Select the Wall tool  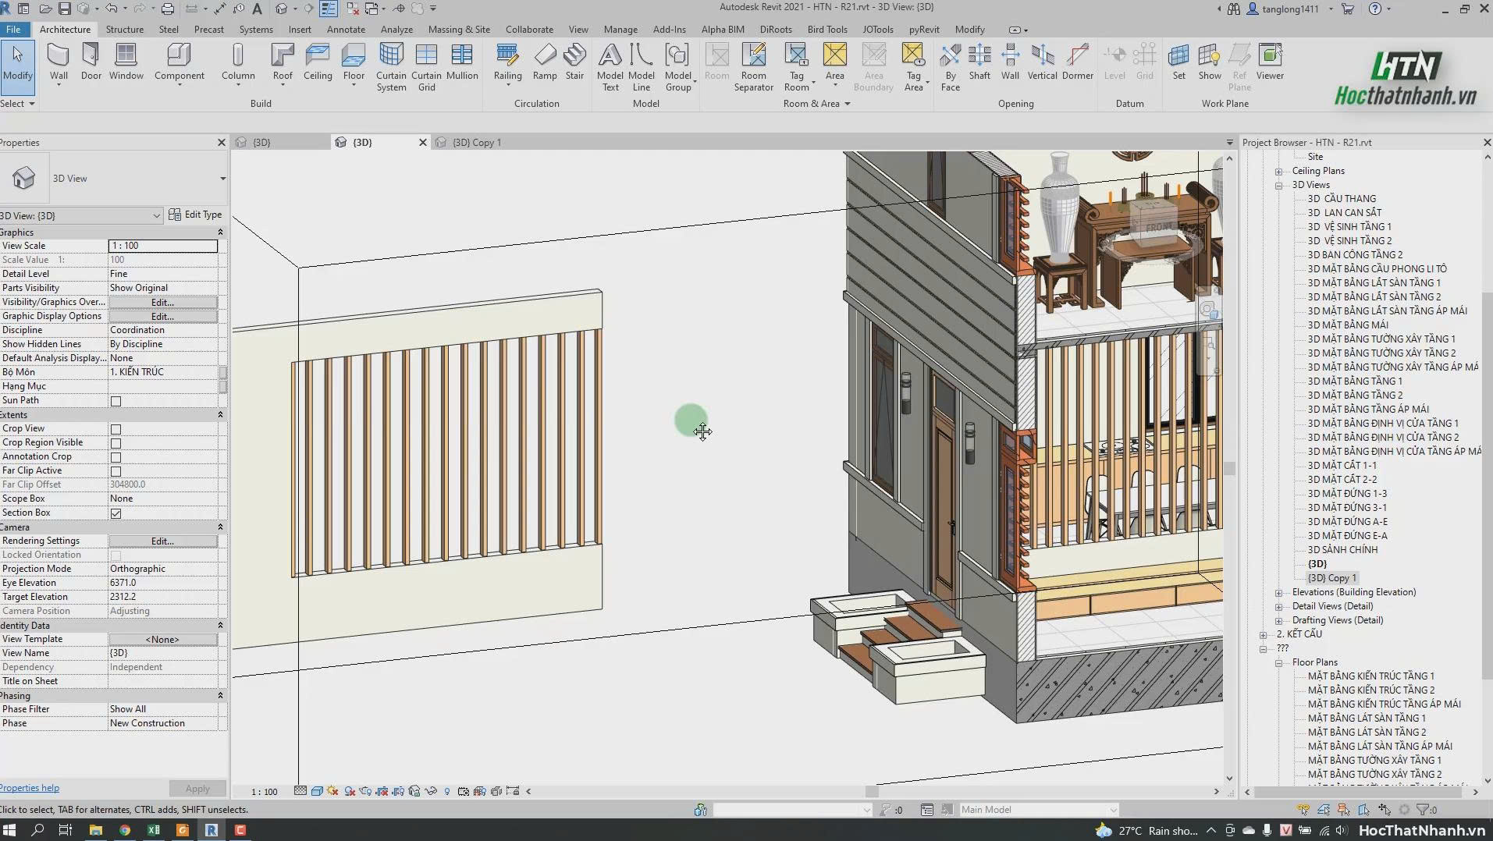tap(59, 62)
